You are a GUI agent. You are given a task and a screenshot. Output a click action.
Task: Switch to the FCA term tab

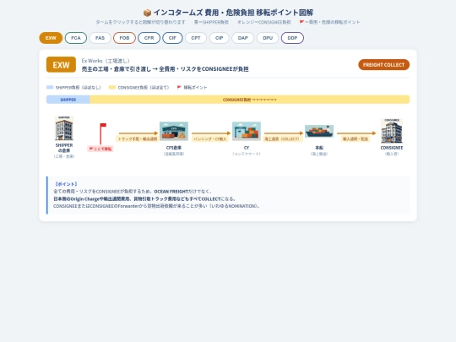76,38
